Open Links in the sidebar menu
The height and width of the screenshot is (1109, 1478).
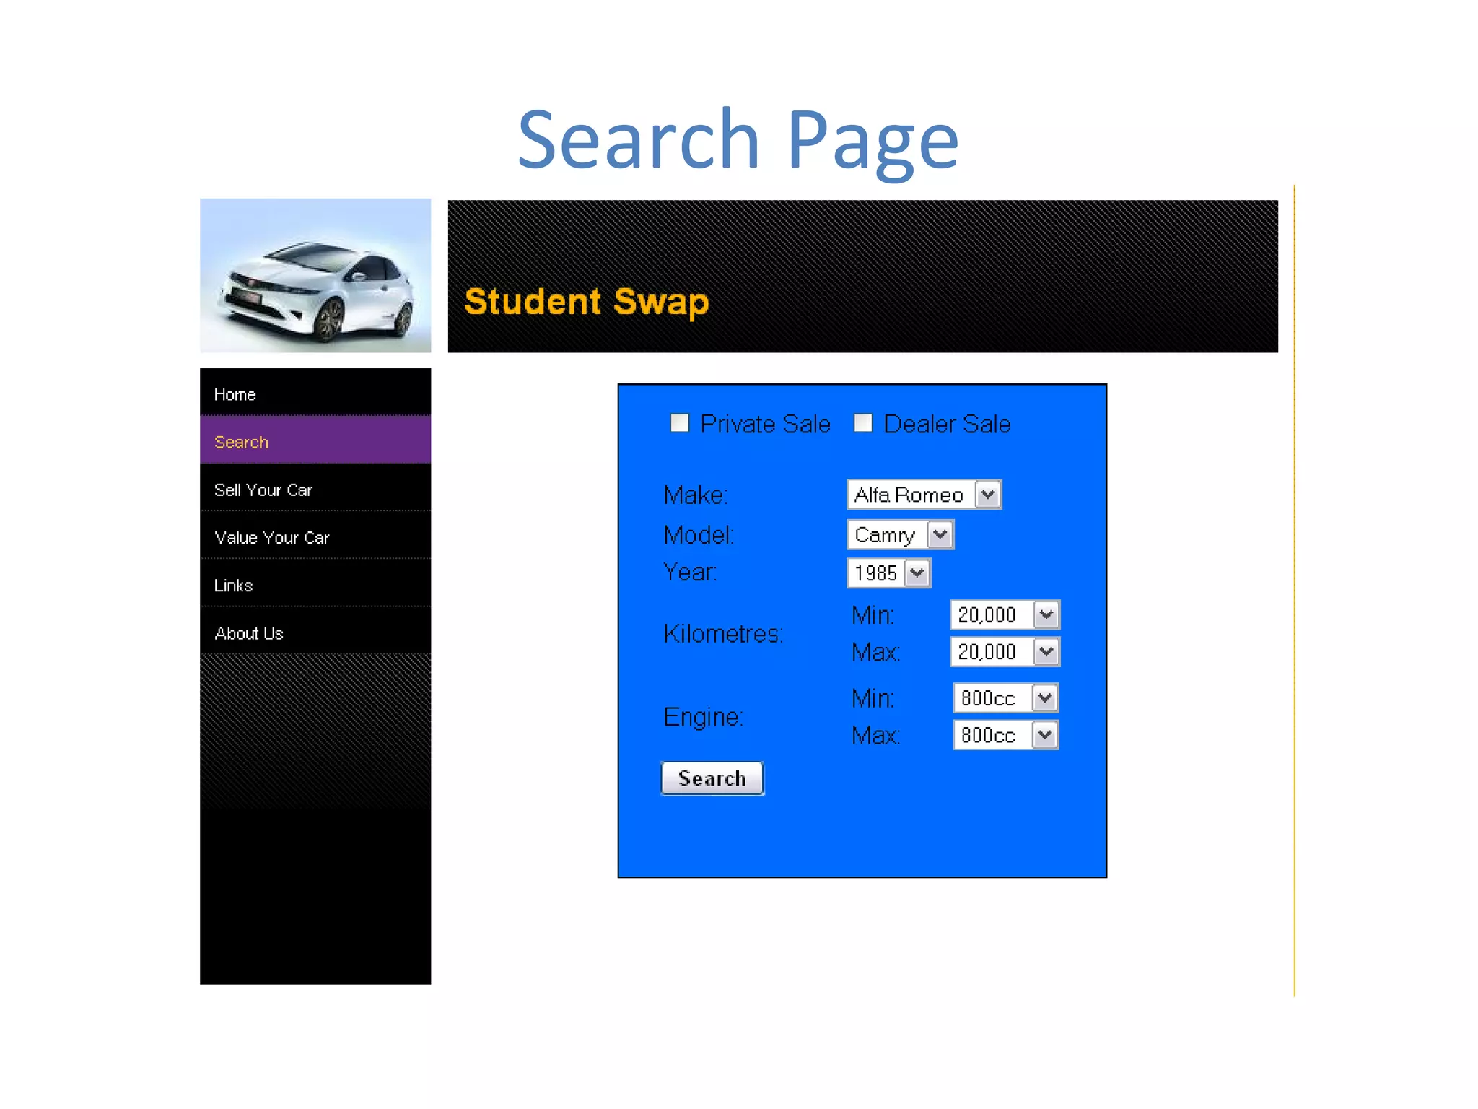point(315,583)
